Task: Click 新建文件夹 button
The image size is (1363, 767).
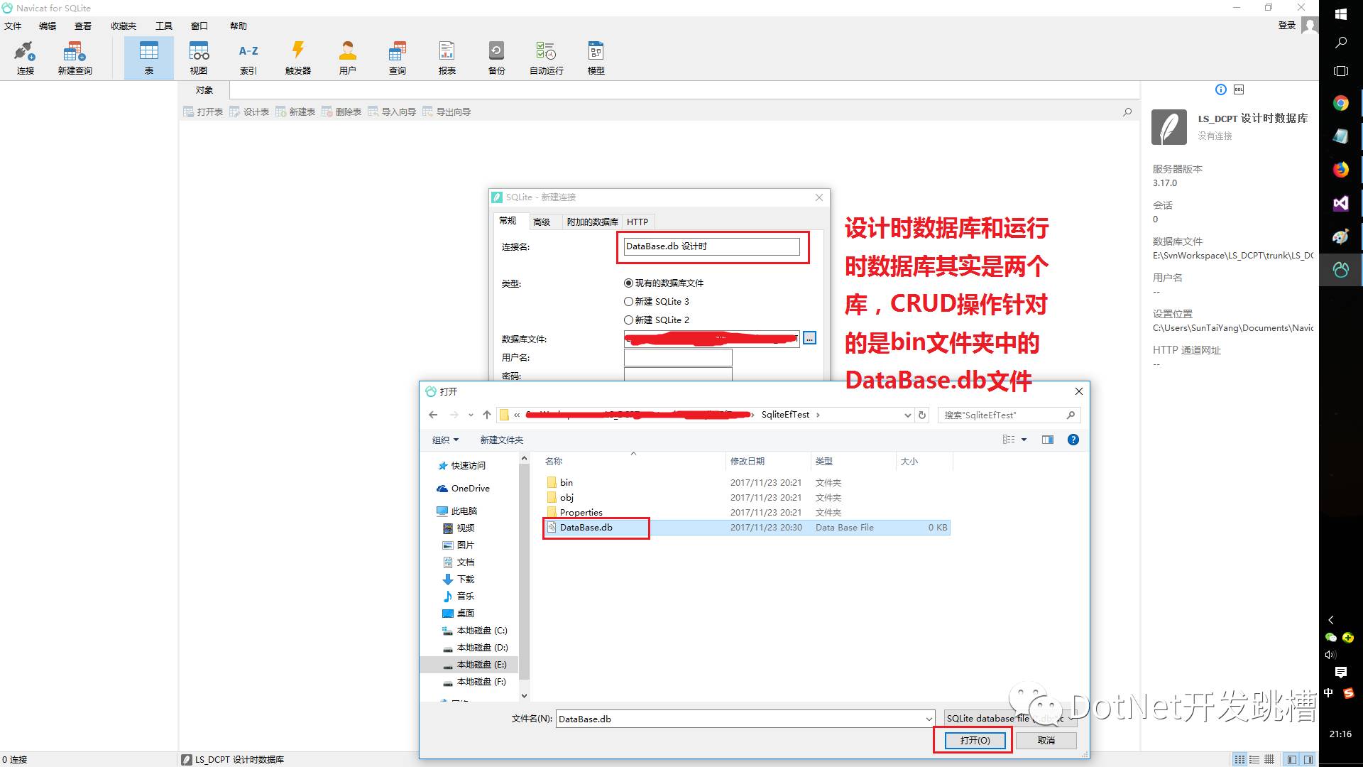Action: click(501, 440)
